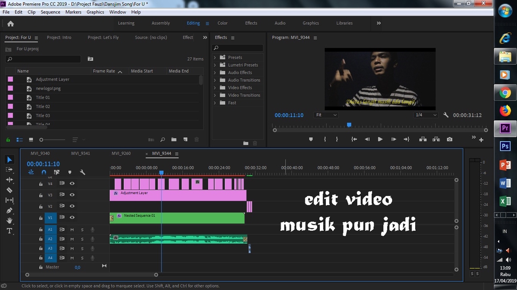The image size is (517, 290).
Task: Select the Type tool
Action: pyautogui.click(x=9, y=231)
